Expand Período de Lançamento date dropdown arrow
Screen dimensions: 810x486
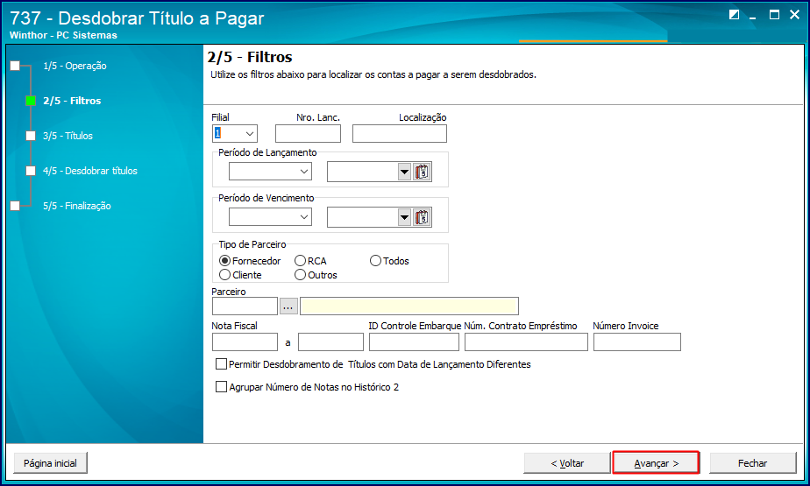[x=404, y=172]
